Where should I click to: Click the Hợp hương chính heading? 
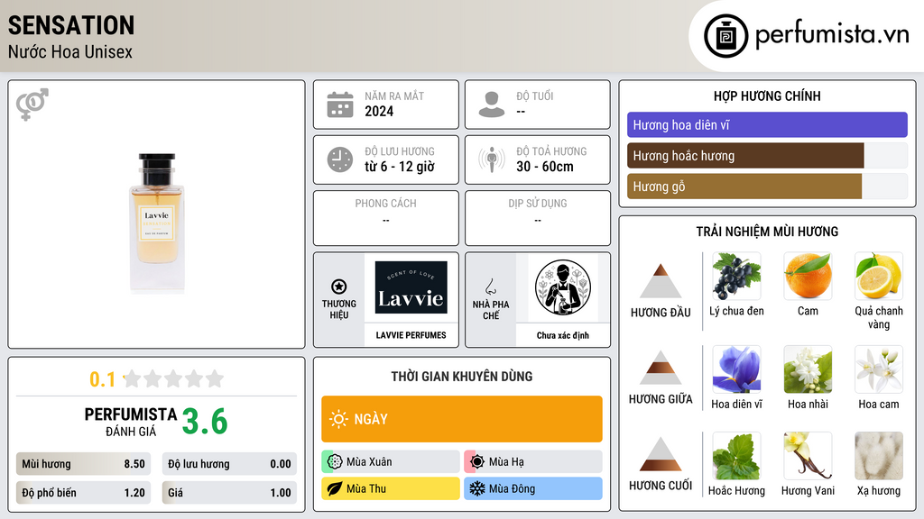(x=767, y=96)
